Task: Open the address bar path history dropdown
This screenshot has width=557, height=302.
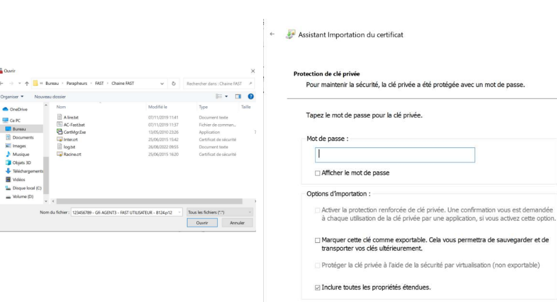Action: pyautogui.click(x=162, y=84)
